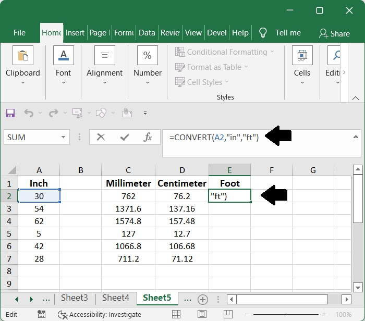Expand the Name Box dropdown showing SUM
Viewport: 365px width, 321px height.
tap(64, 138)
